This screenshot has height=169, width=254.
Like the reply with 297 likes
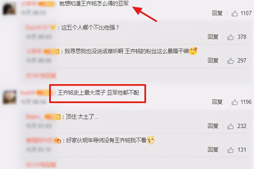tap(230, 61)
